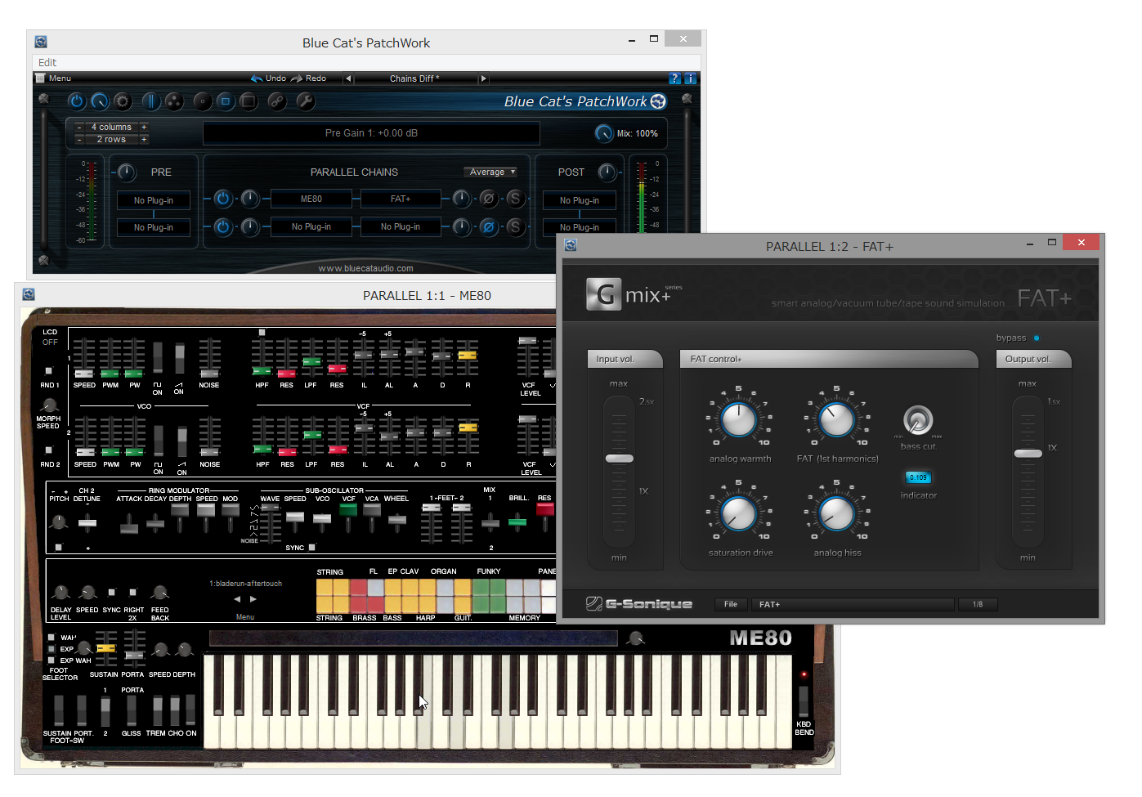The height and width of the screenshot is (797, 1142).
Task: Click ME80 previous preset left arrow
Action: pyautogui.click(x=237, y=599)
